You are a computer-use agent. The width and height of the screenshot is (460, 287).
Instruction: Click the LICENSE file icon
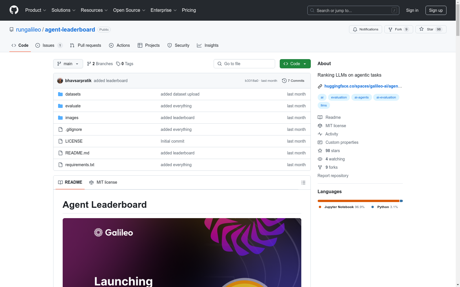pyautogui.click(x=60, y=141)
